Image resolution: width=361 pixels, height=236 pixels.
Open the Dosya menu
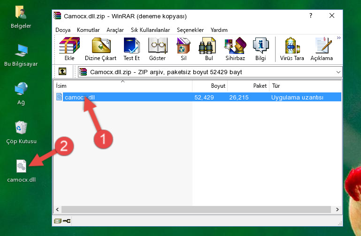point(63,30)
